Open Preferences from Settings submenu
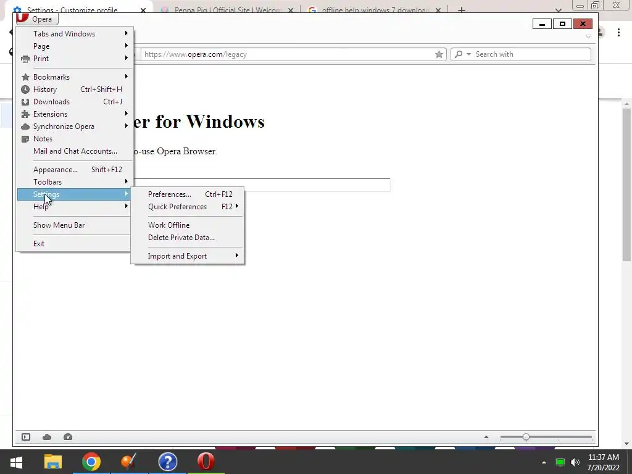 point(188,194)
